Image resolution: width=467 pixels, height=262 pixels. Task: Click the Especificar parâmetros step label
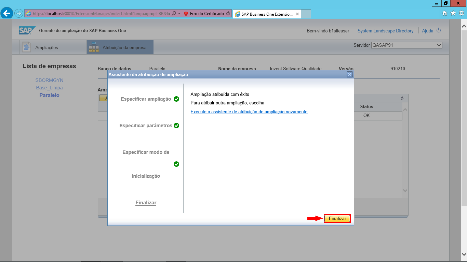point(146,126)
